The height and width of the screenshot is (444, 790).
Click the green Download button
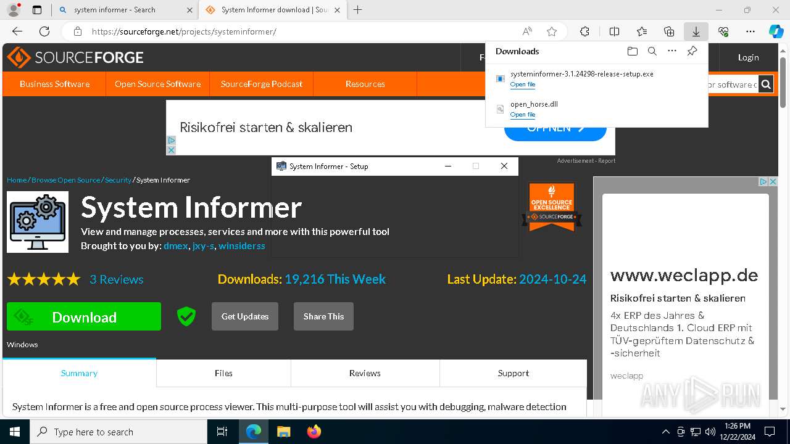point(84,316)
